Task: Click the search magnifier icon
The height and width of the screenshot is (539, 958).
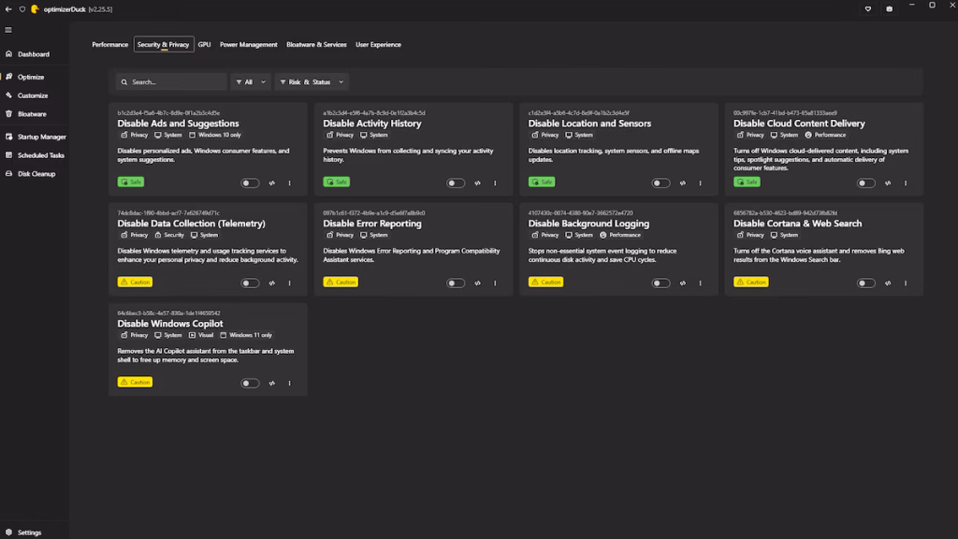Action: coord(124,82)
